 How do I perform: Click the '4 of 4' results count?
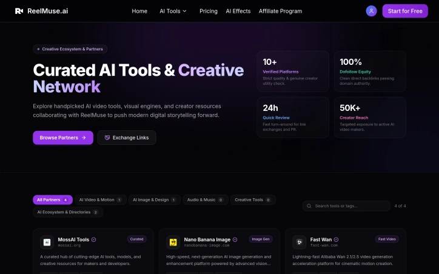400,206
